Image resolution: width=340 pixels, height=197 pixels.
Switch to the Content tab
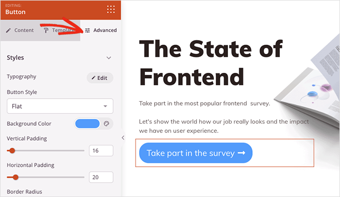(x=20, y=30)
